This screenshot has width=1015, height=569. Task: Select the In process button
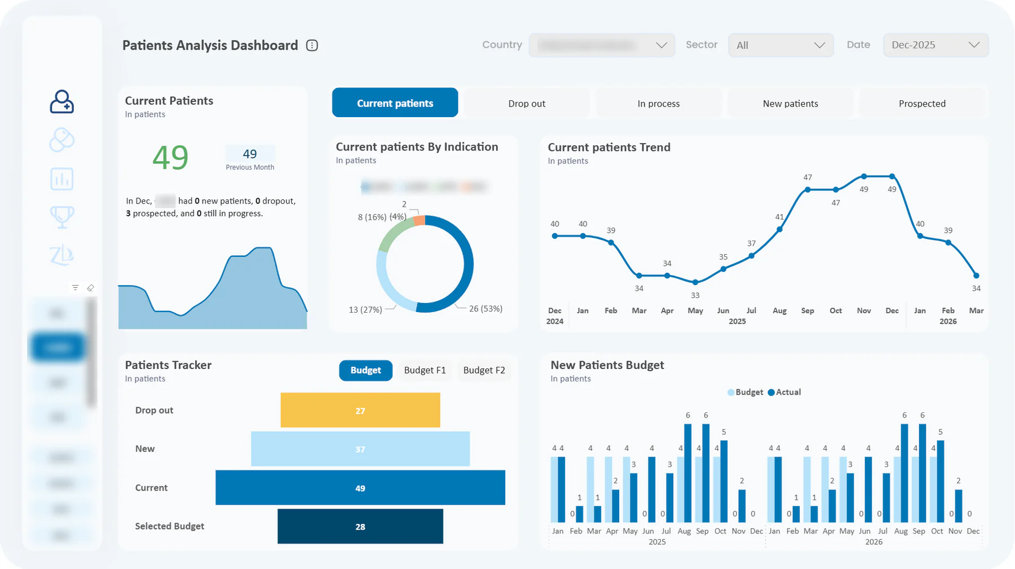[x=658, y=103]
